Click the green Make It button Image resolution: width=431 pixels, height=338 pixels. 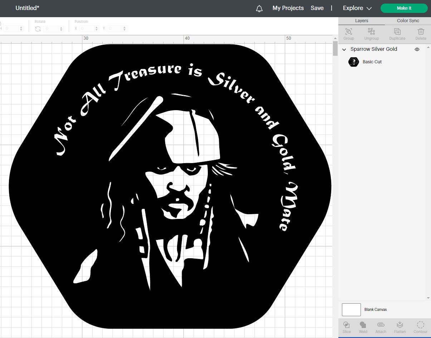click(x=404, y=8)
